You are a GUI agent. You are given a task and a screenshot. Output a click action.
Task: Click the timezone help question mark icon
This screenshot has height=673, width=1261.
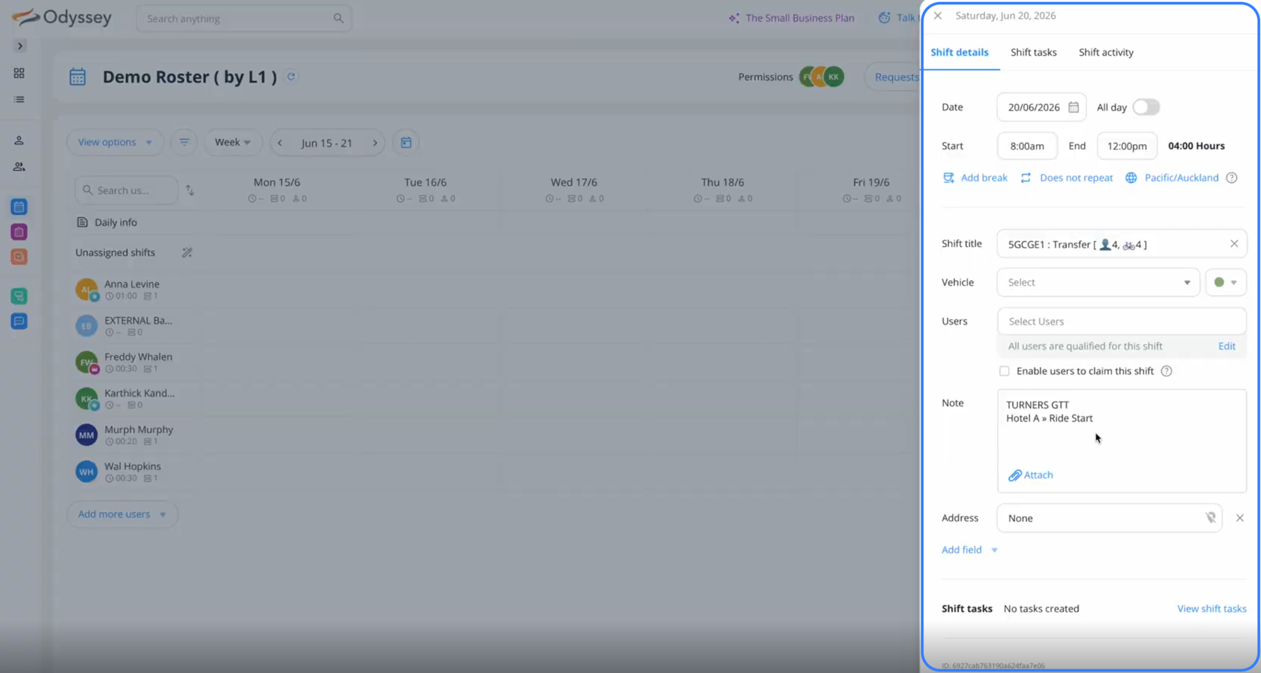tap(1231, 178)
